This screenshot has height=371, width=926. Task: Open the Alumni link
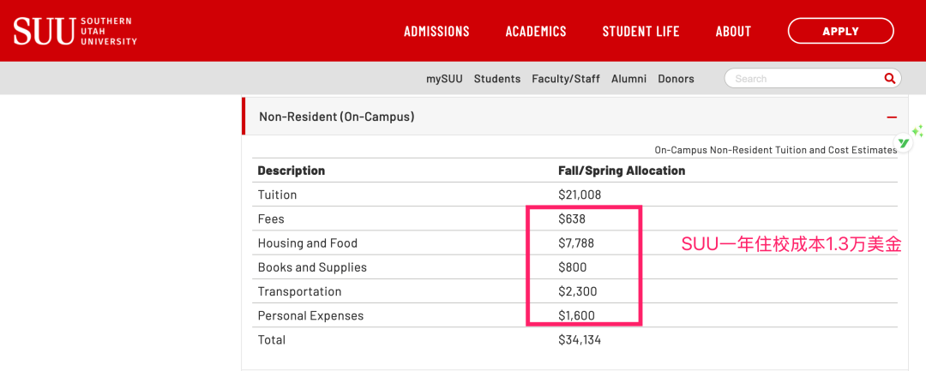point(628,79)
